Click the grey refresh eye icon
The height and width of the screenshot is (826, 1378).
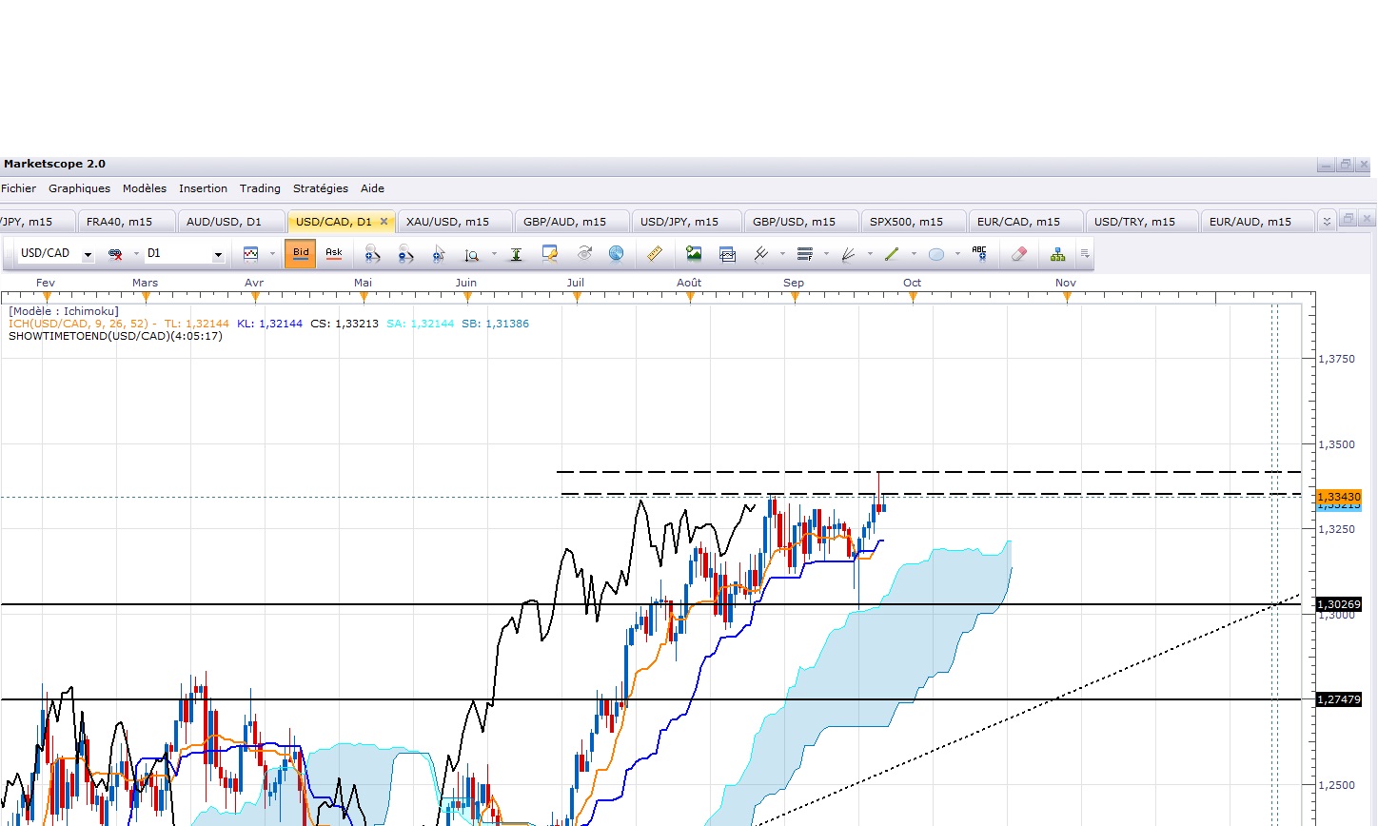[x=584, y=254]
